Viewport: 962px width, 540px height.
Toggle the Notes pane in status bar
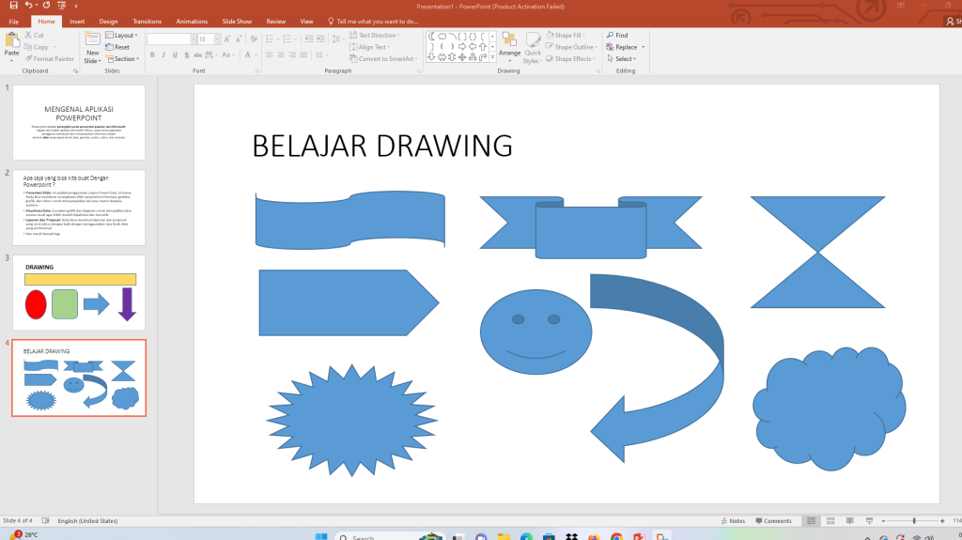[x=733, y=520]
